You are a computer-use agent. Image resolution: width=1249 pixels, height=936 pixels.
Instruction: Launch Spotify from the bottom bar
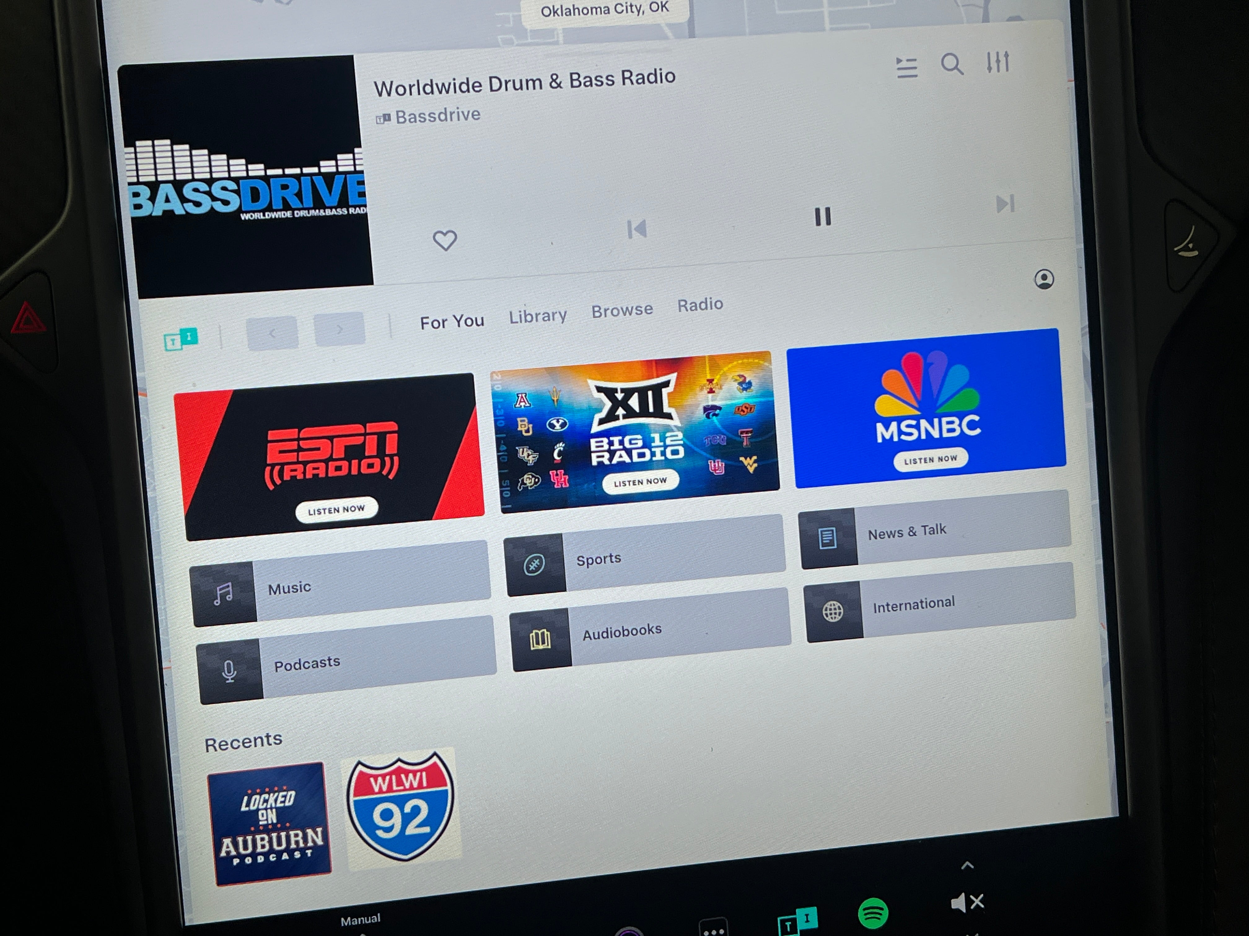click(x=873, y=913)
